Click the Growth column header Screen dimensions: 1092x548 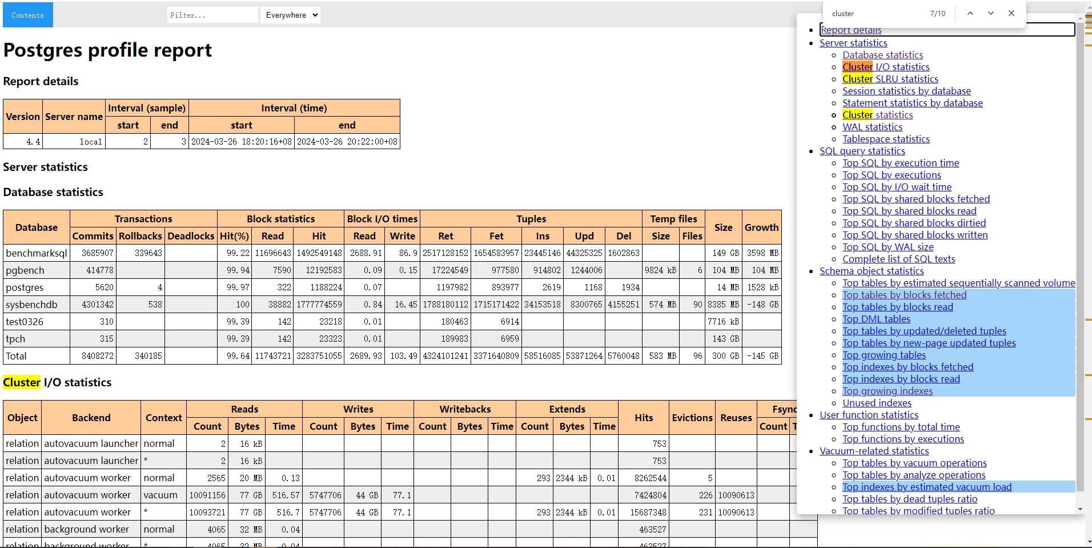coord(761,227)
